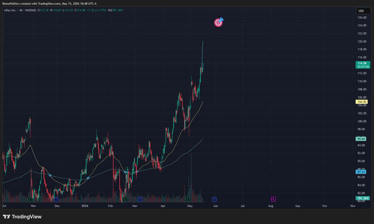Click the 100.00 price axis label
374x224 pixels.
(362, 121)
